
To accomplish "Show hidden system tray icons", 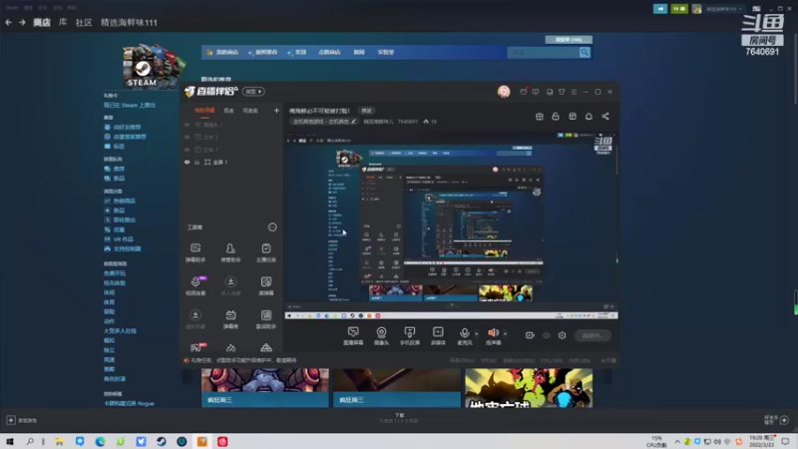I will 677,441.
